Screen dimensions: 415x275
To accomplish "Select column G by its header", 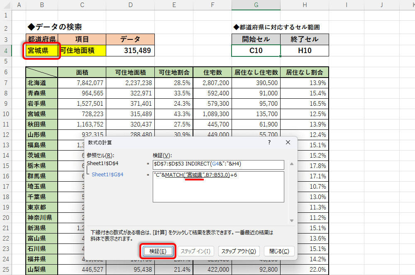I will (256, 5).
